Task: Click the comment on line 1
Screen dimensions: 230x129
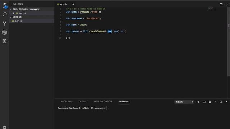Action: coord(86,9)
